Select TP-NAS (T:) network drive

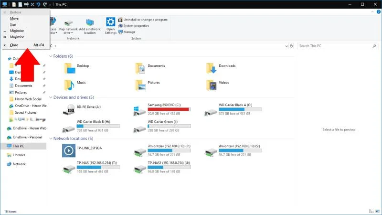91,167
